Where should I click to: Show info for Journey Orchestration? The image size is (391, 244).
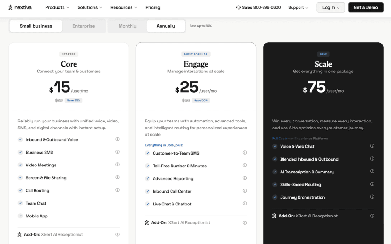[372, 196]
